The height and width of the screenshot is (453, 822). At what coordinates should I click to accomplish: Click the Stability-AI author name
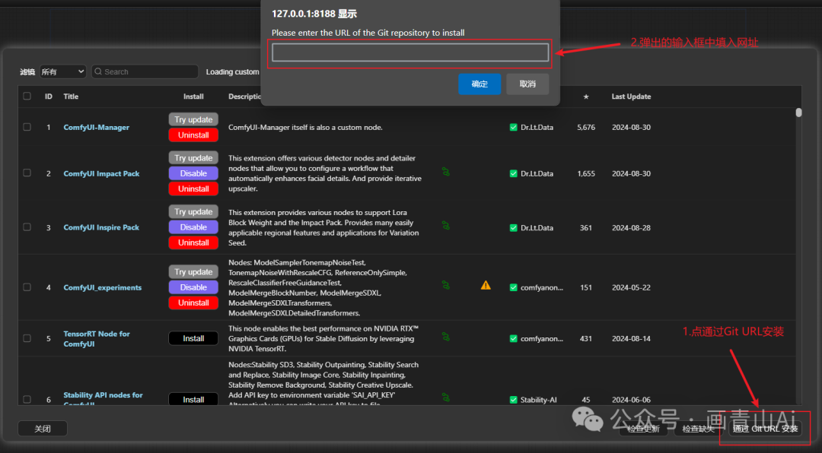click(x=538, y=400)
